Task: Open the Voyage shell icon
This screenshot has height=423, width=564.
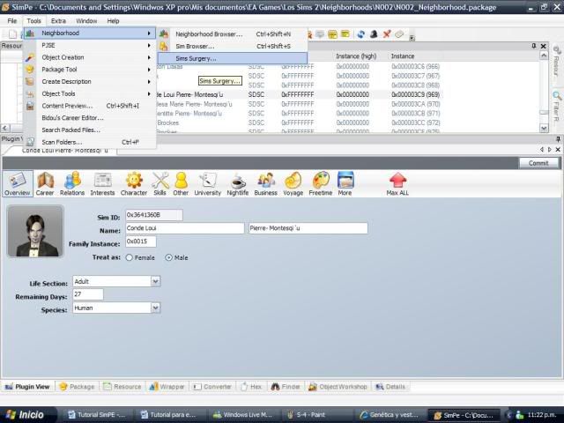Action: pos(293,184)
